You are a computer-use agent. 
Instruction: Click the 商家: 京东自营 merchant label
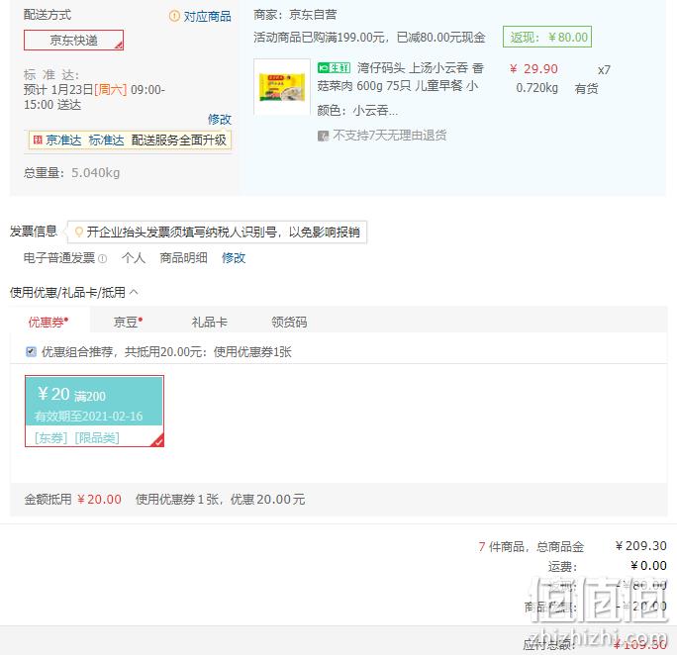(x=295, y=15)
